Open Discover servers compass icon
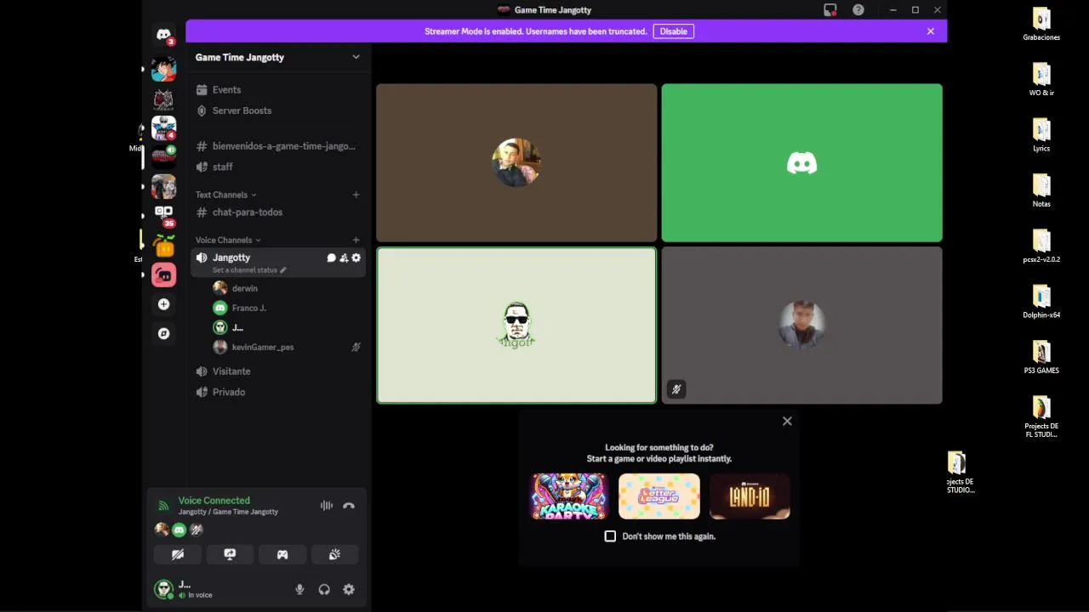Viewport: 1089px width, 612px height. pyautogui.click(x=163, y=334)
